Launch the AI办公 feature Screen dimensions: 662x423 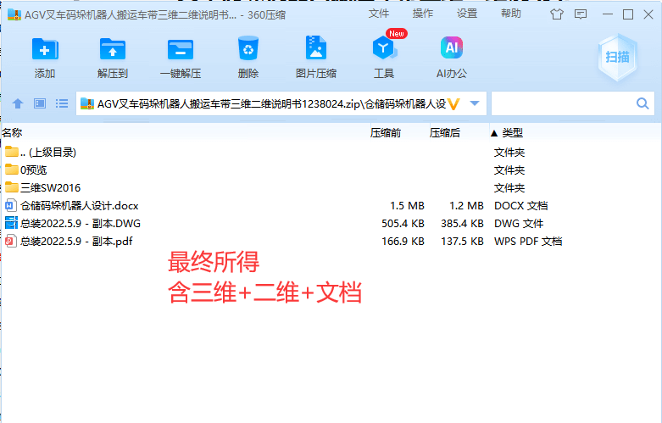coord(451,49)
